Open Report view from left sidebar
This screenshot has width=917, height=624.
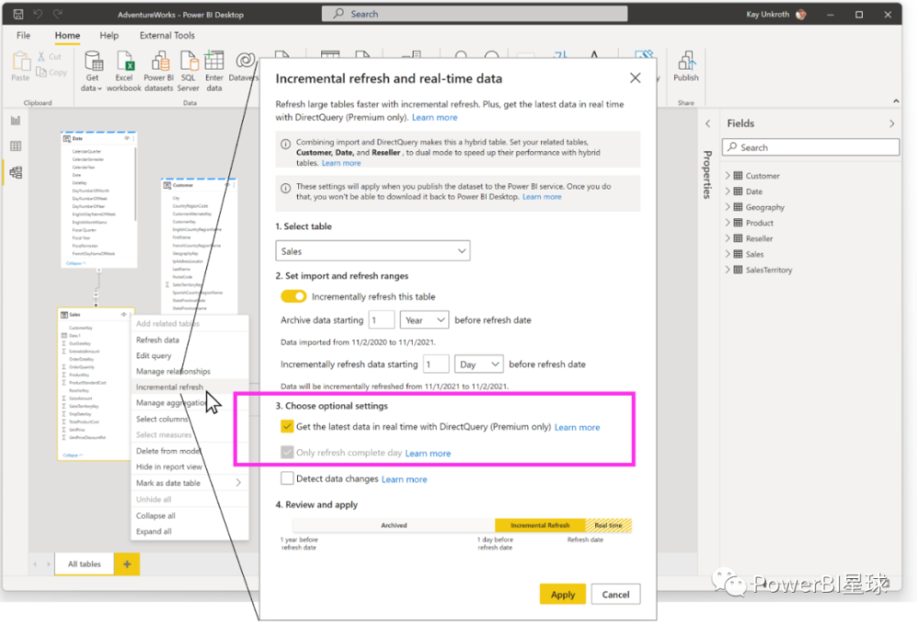16,120
